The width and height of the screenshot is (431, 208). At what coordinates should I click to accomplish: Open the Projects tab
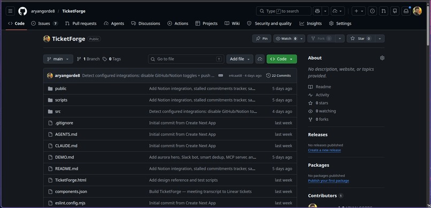pos(206,24)
